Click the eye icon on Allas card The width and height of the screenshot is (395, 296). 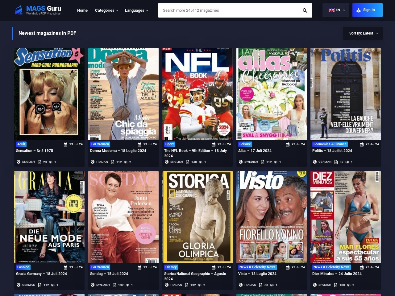[x=276, y=162]
